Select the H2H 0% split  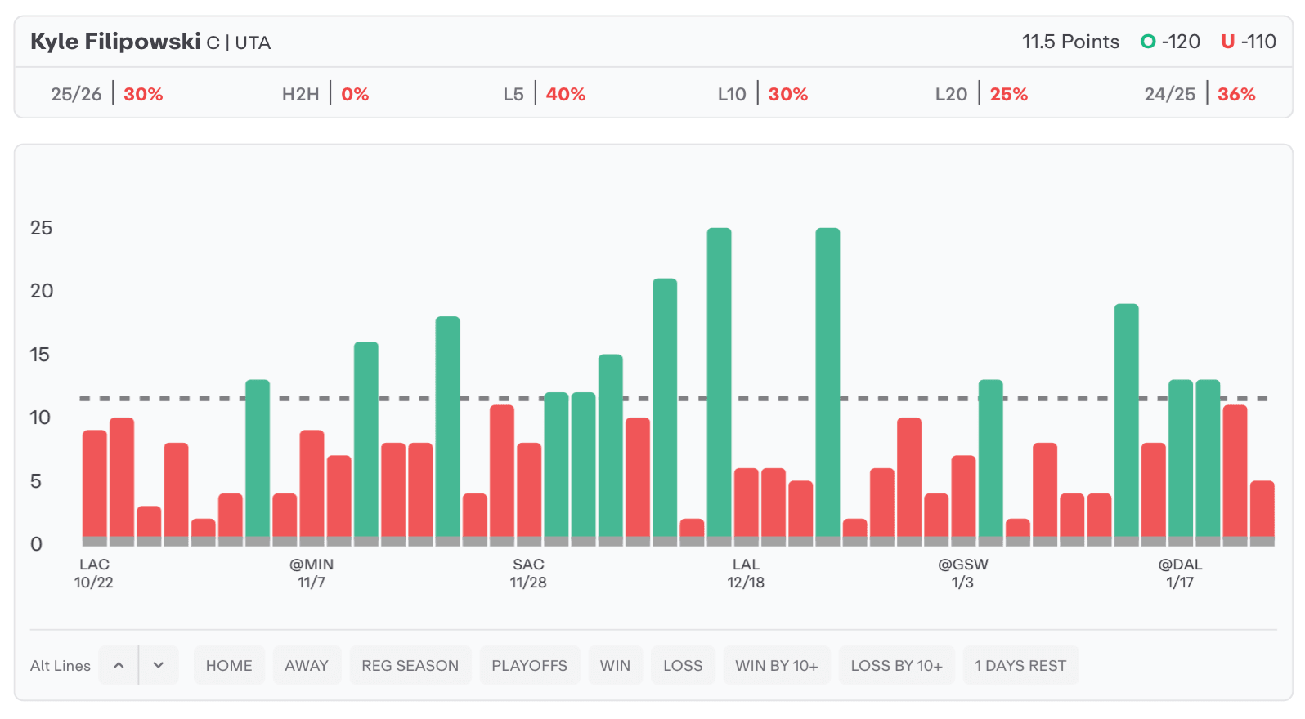[x=325, y=94]
